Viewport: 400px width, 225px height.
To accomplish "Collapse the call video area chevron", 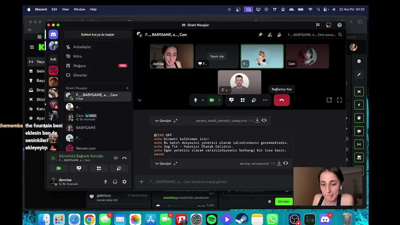I will point(140,100).
